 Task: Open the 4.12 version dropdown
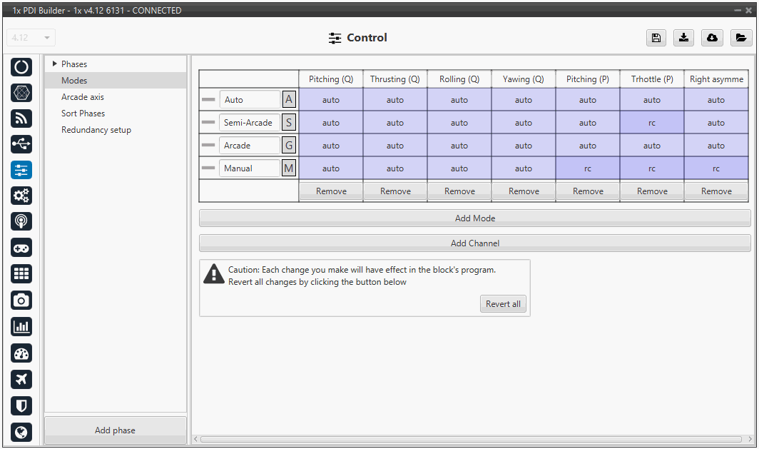pos(31,38)
